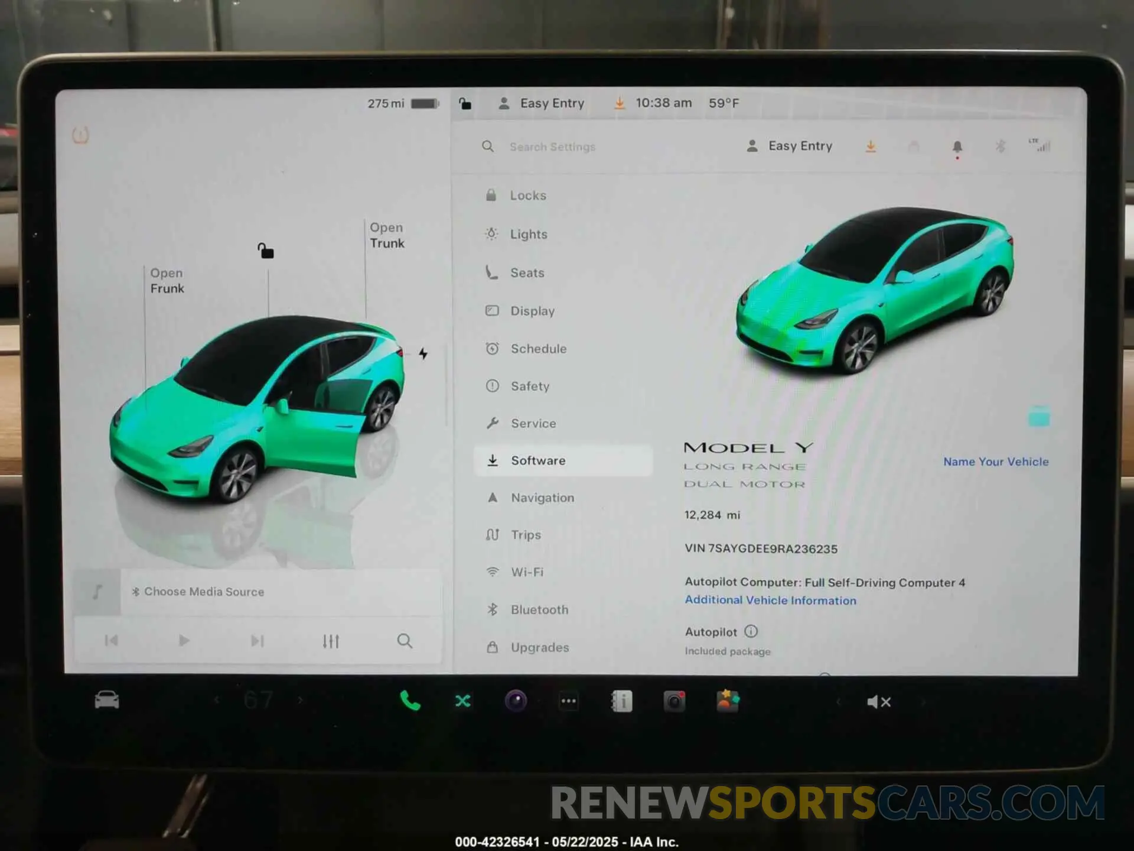Tap the green crossed-arrows icon in bottom bar

[463, 701]
